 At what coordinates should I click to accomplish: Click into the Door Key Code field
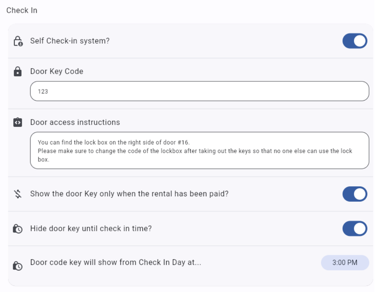[199, 91]
